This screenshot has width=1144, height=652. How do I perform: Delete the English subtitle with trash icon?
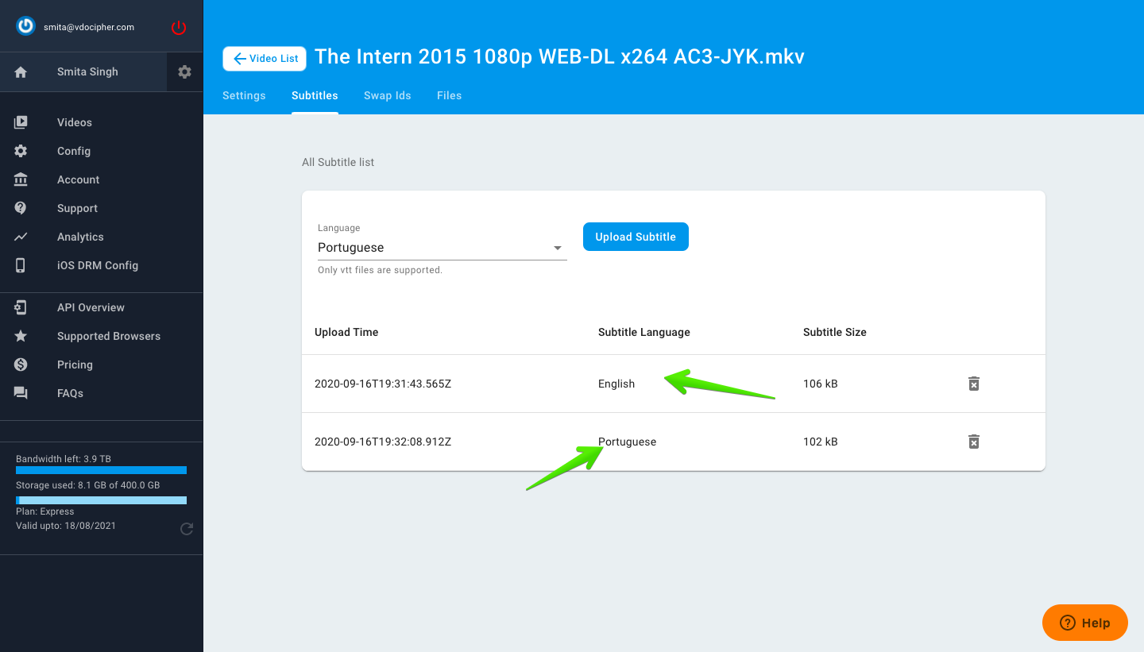click(x=974, y=384)
